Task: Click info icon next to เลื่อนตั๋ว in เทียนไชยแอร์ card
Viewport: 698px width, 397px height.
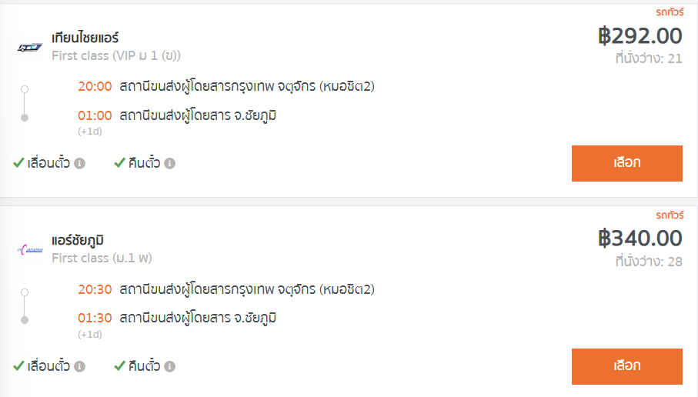Action: coord(80,163)
